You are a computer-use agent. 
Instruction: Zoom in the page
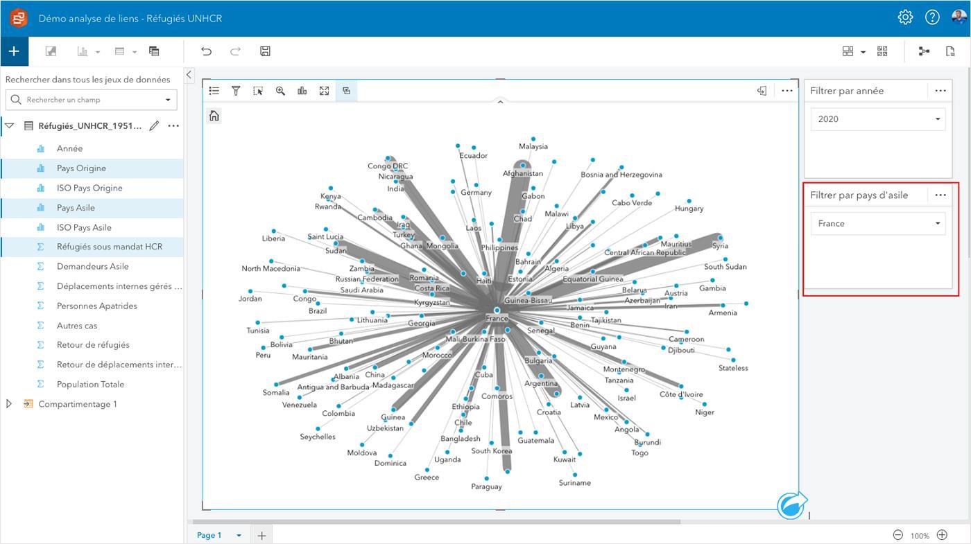[942, 535]
